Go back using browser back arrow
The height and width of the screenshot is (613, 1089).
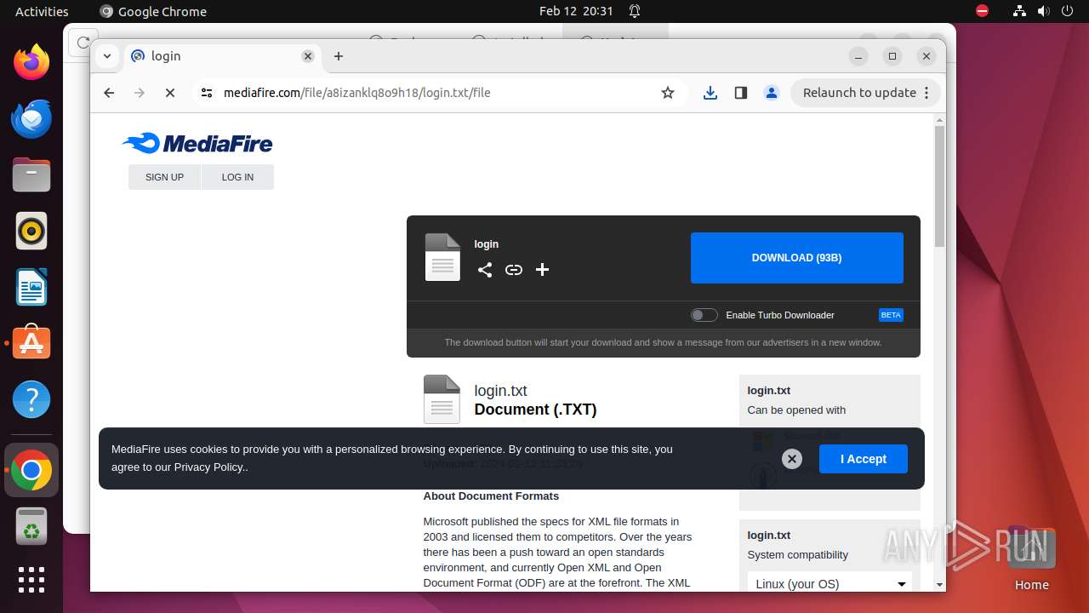click(x=109, y=93)
